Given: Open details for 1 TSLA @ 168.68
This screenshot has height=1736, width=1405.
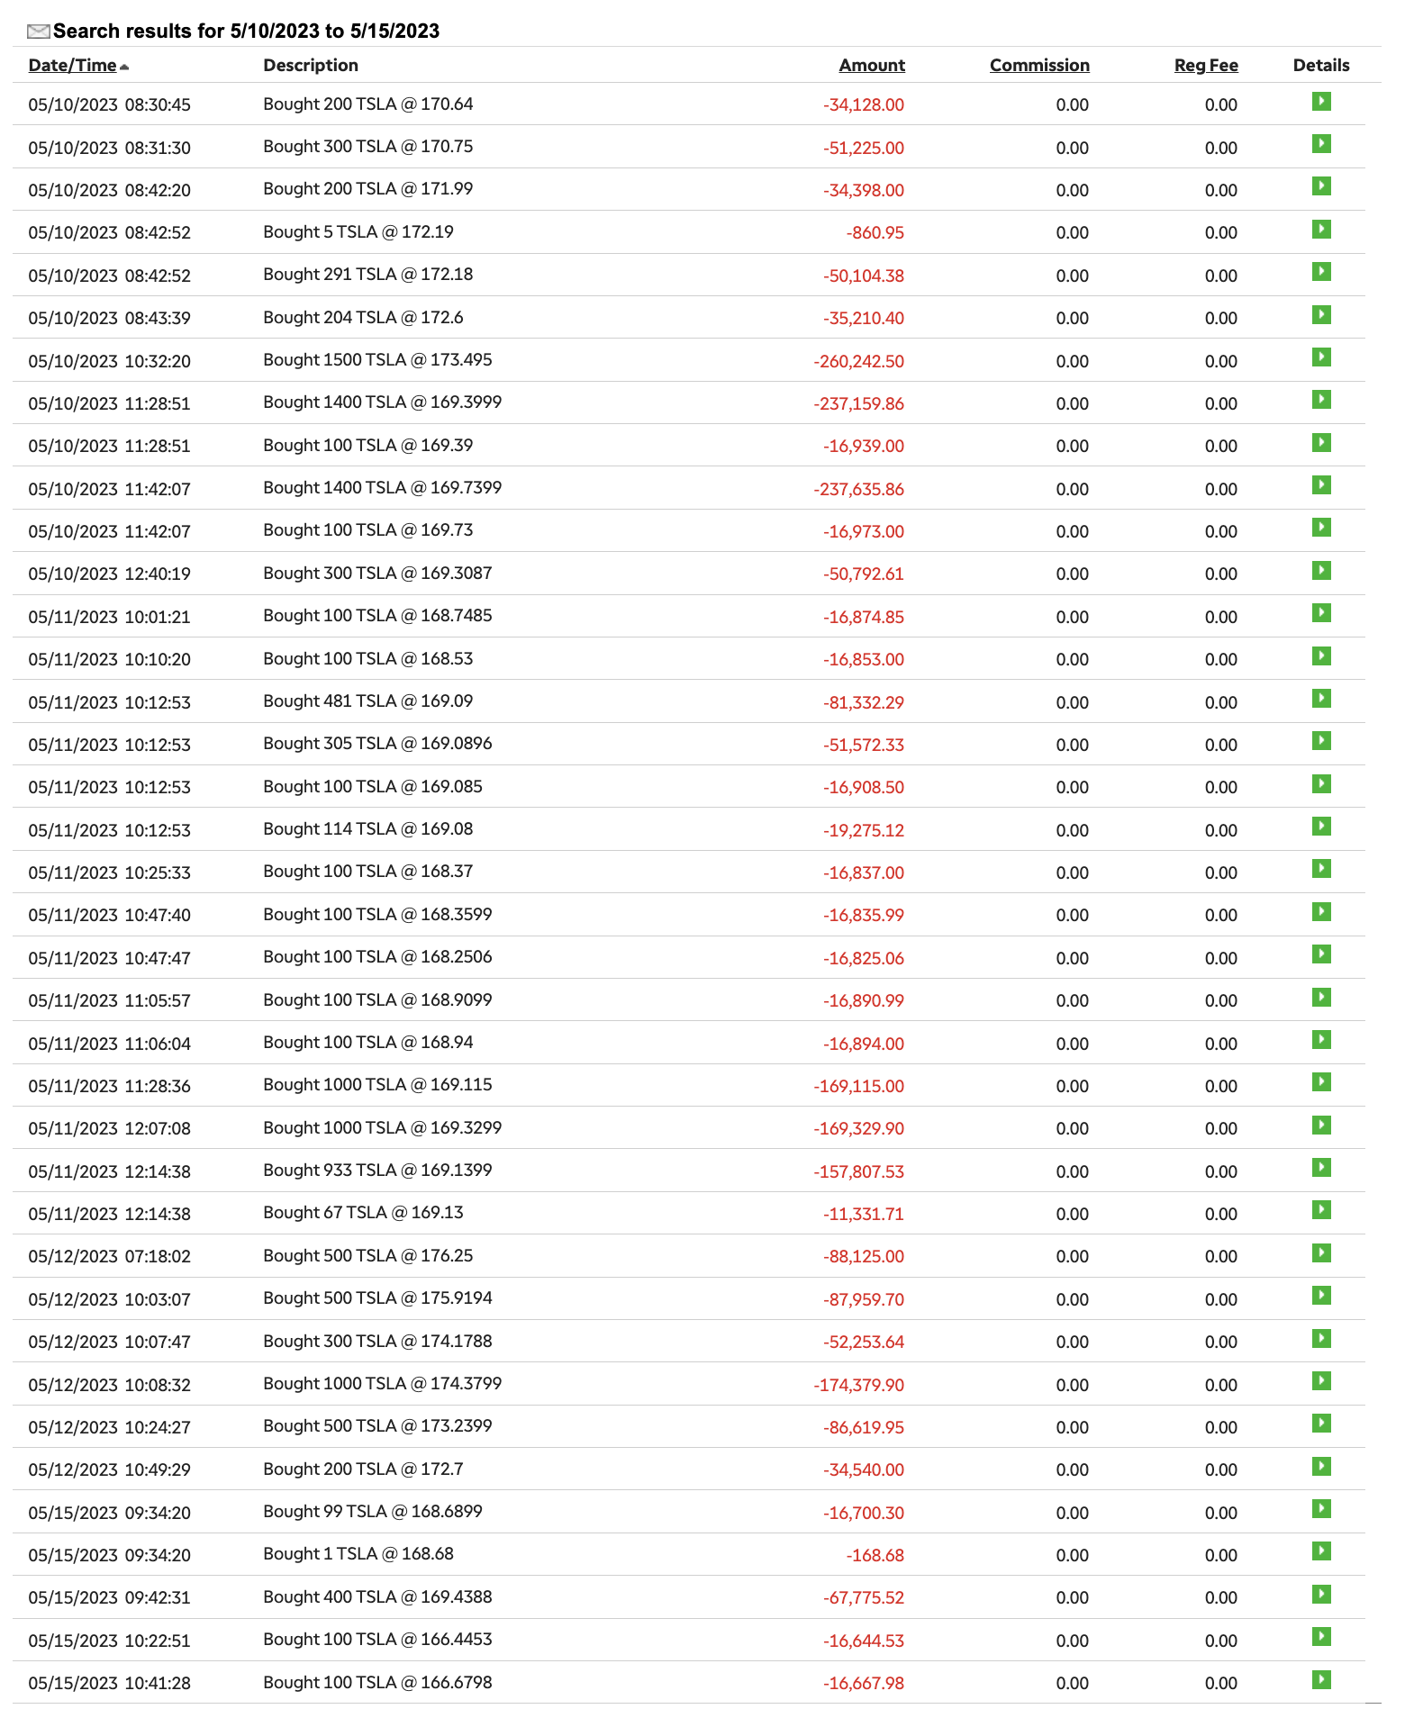Looking at the screenshot, I should (1321, 1551).
